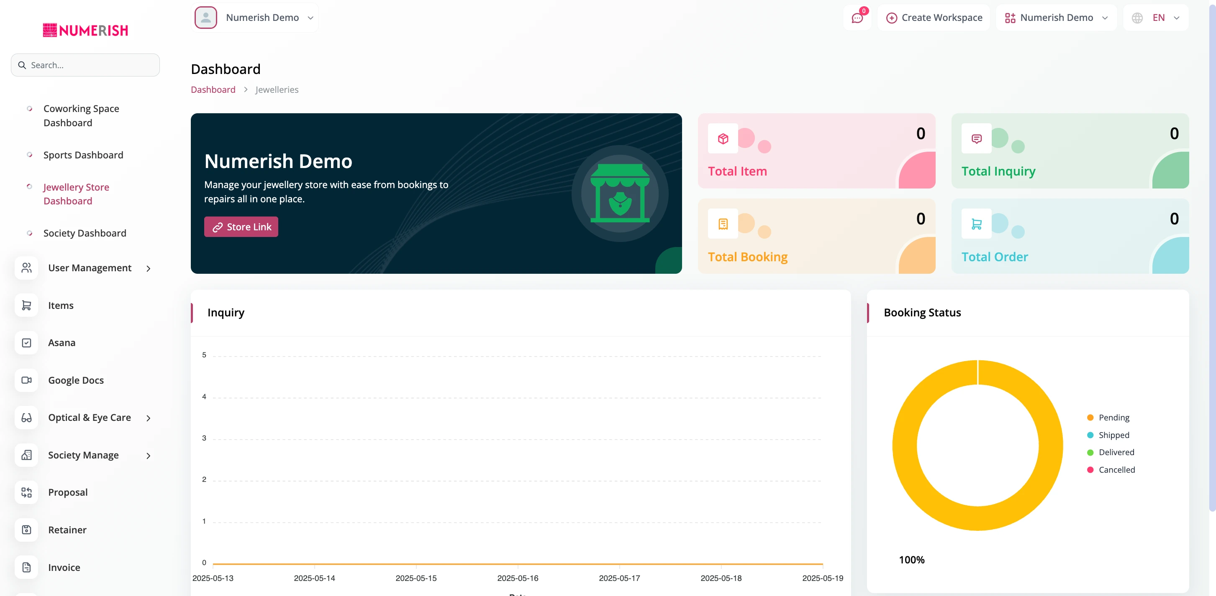The height and width of the screenshot is (596, 1216).
Task: Expand the Optical & Eye Care submenu arrow
Action: tap(148, 418)
